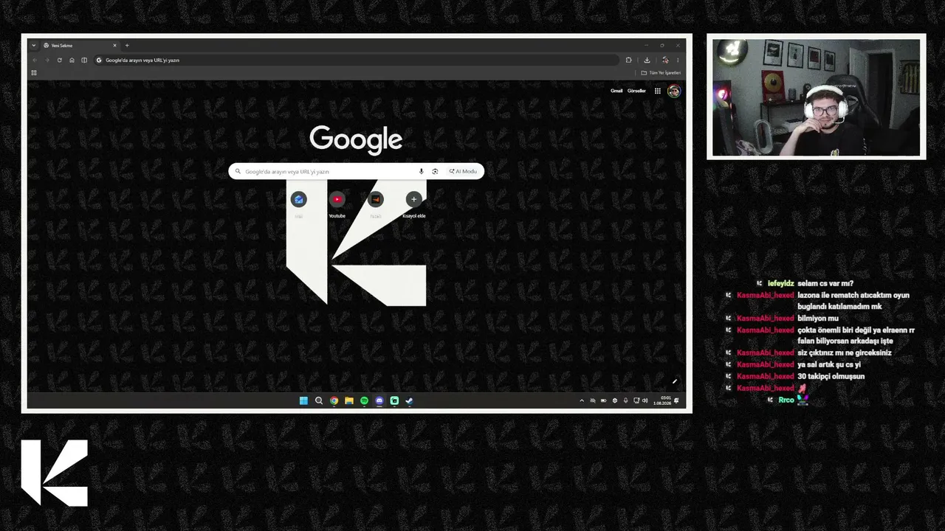The width and height of the screenshot is (945, 531).
Task: Open the Mail shortcut tile
Action: 298,204
